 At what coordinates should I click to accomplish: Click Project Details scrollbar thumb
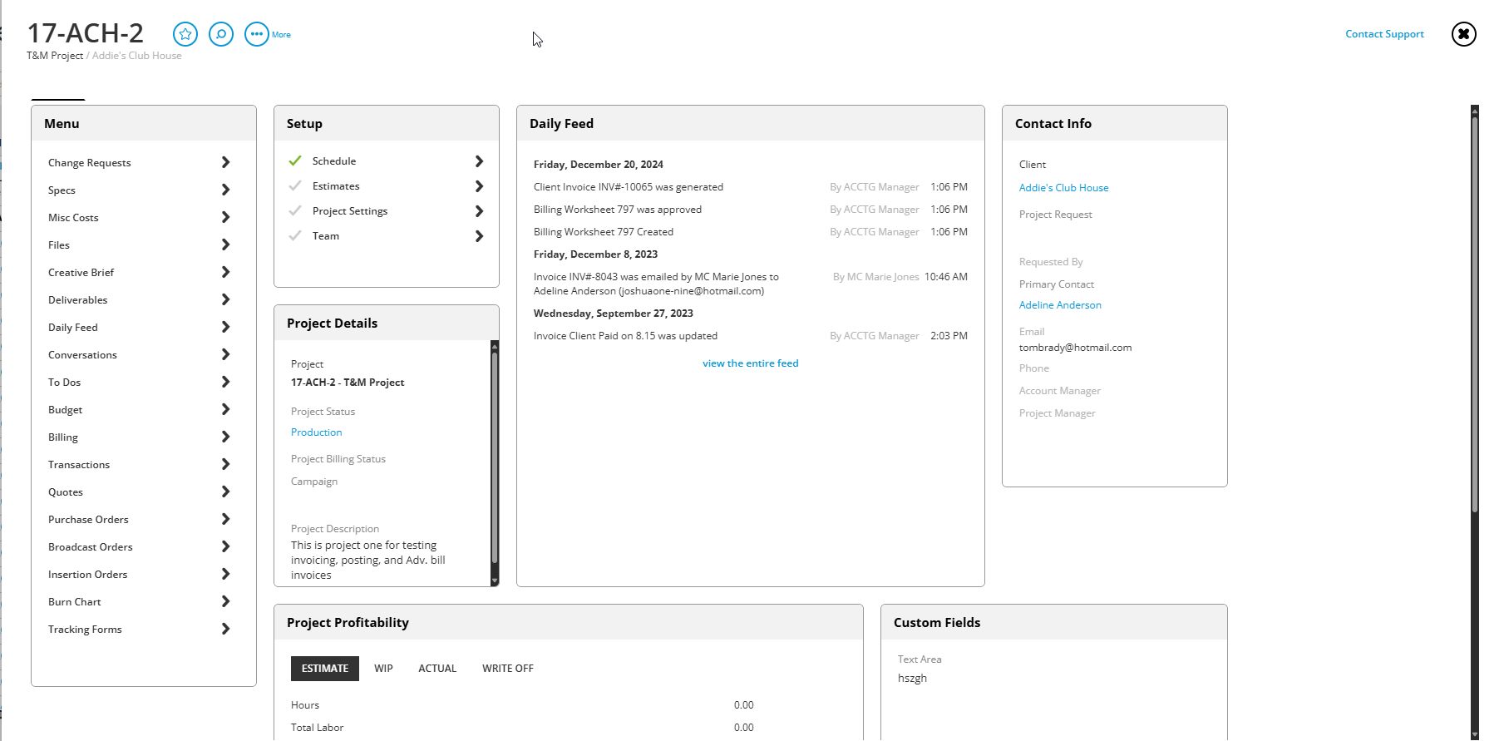495,457
